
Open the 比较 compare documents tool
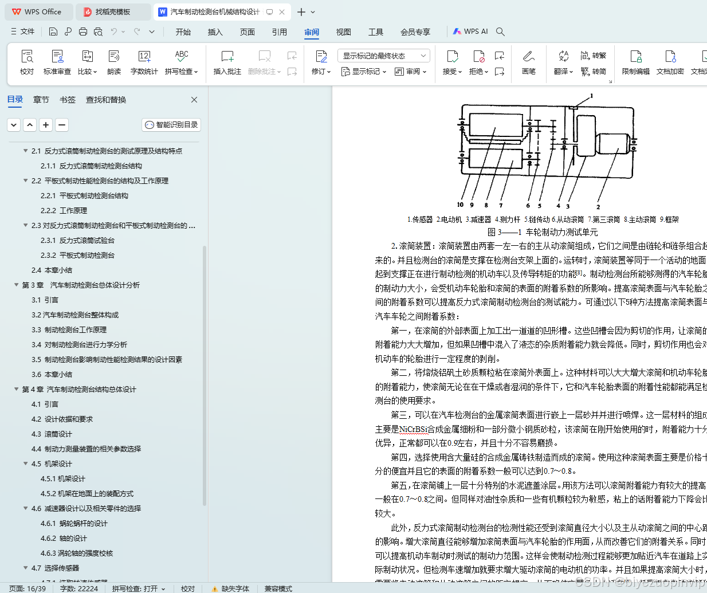point(88,62)
